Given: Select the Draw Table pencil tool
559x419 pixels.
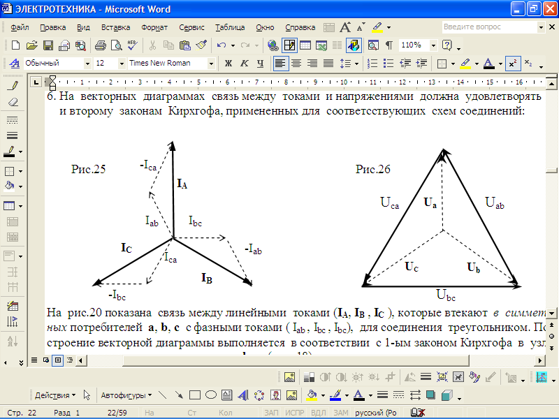Looking at the screenshot, I should pyautogui.click(x=13, y=85).
